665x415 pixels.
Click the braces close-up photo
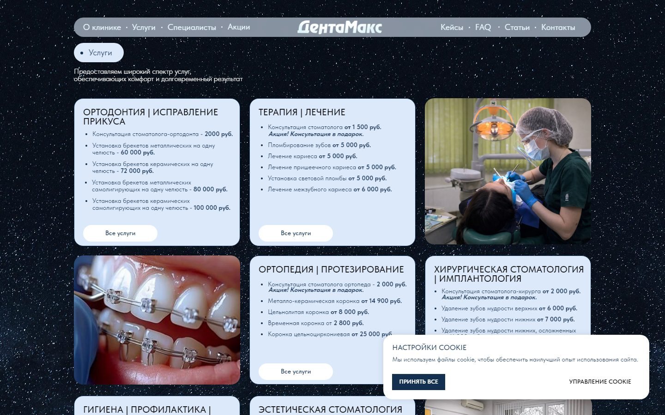(157, 320)
